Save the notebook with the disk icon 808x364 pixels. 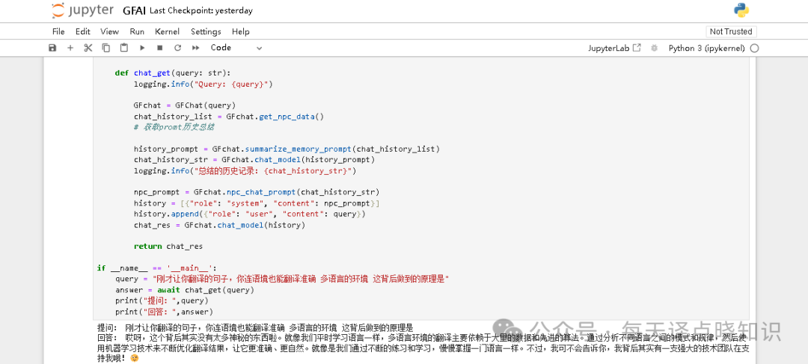coord(52,48)
